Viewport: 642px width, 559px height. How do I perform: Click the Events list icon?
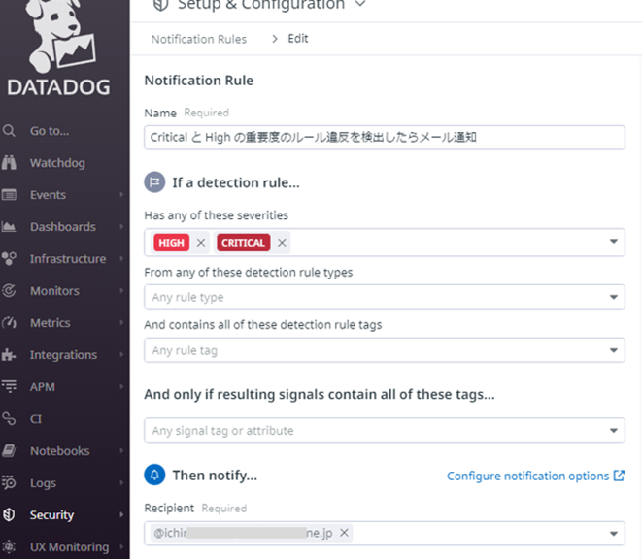coord(9,195)
